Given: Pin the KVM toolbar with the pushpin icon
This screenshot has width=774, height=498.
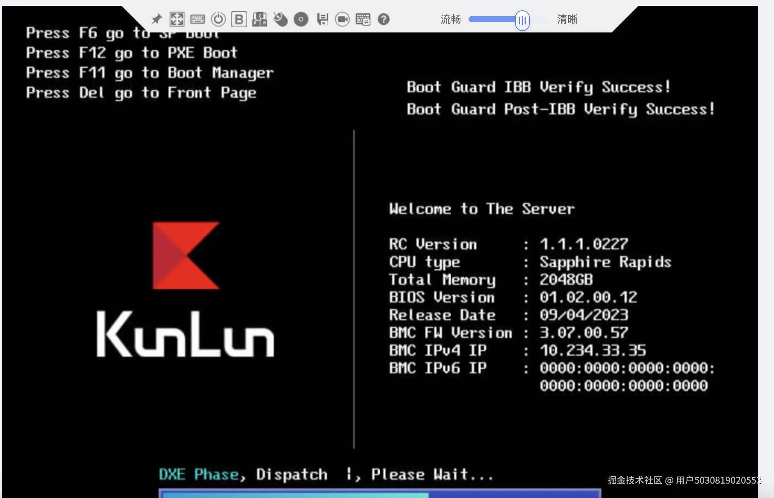Looking at the screenshot, I should click(157, 19).
